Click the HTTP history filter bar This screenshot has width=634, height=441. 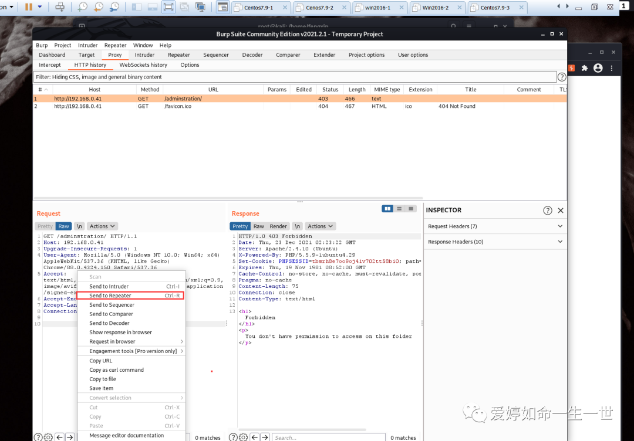[x=295, y=77]
